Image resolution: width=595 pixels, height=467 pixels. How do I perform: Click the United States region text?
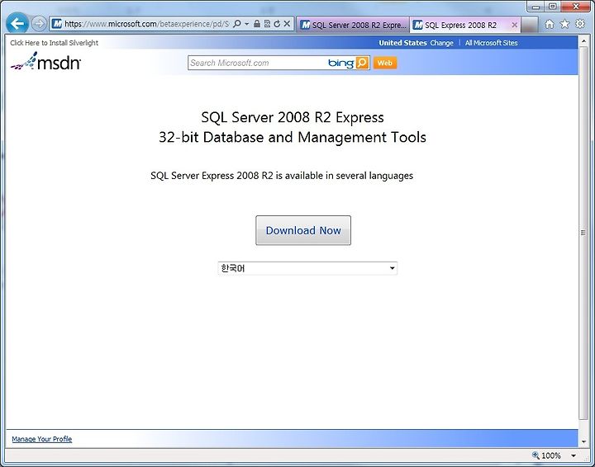(402, 43)
